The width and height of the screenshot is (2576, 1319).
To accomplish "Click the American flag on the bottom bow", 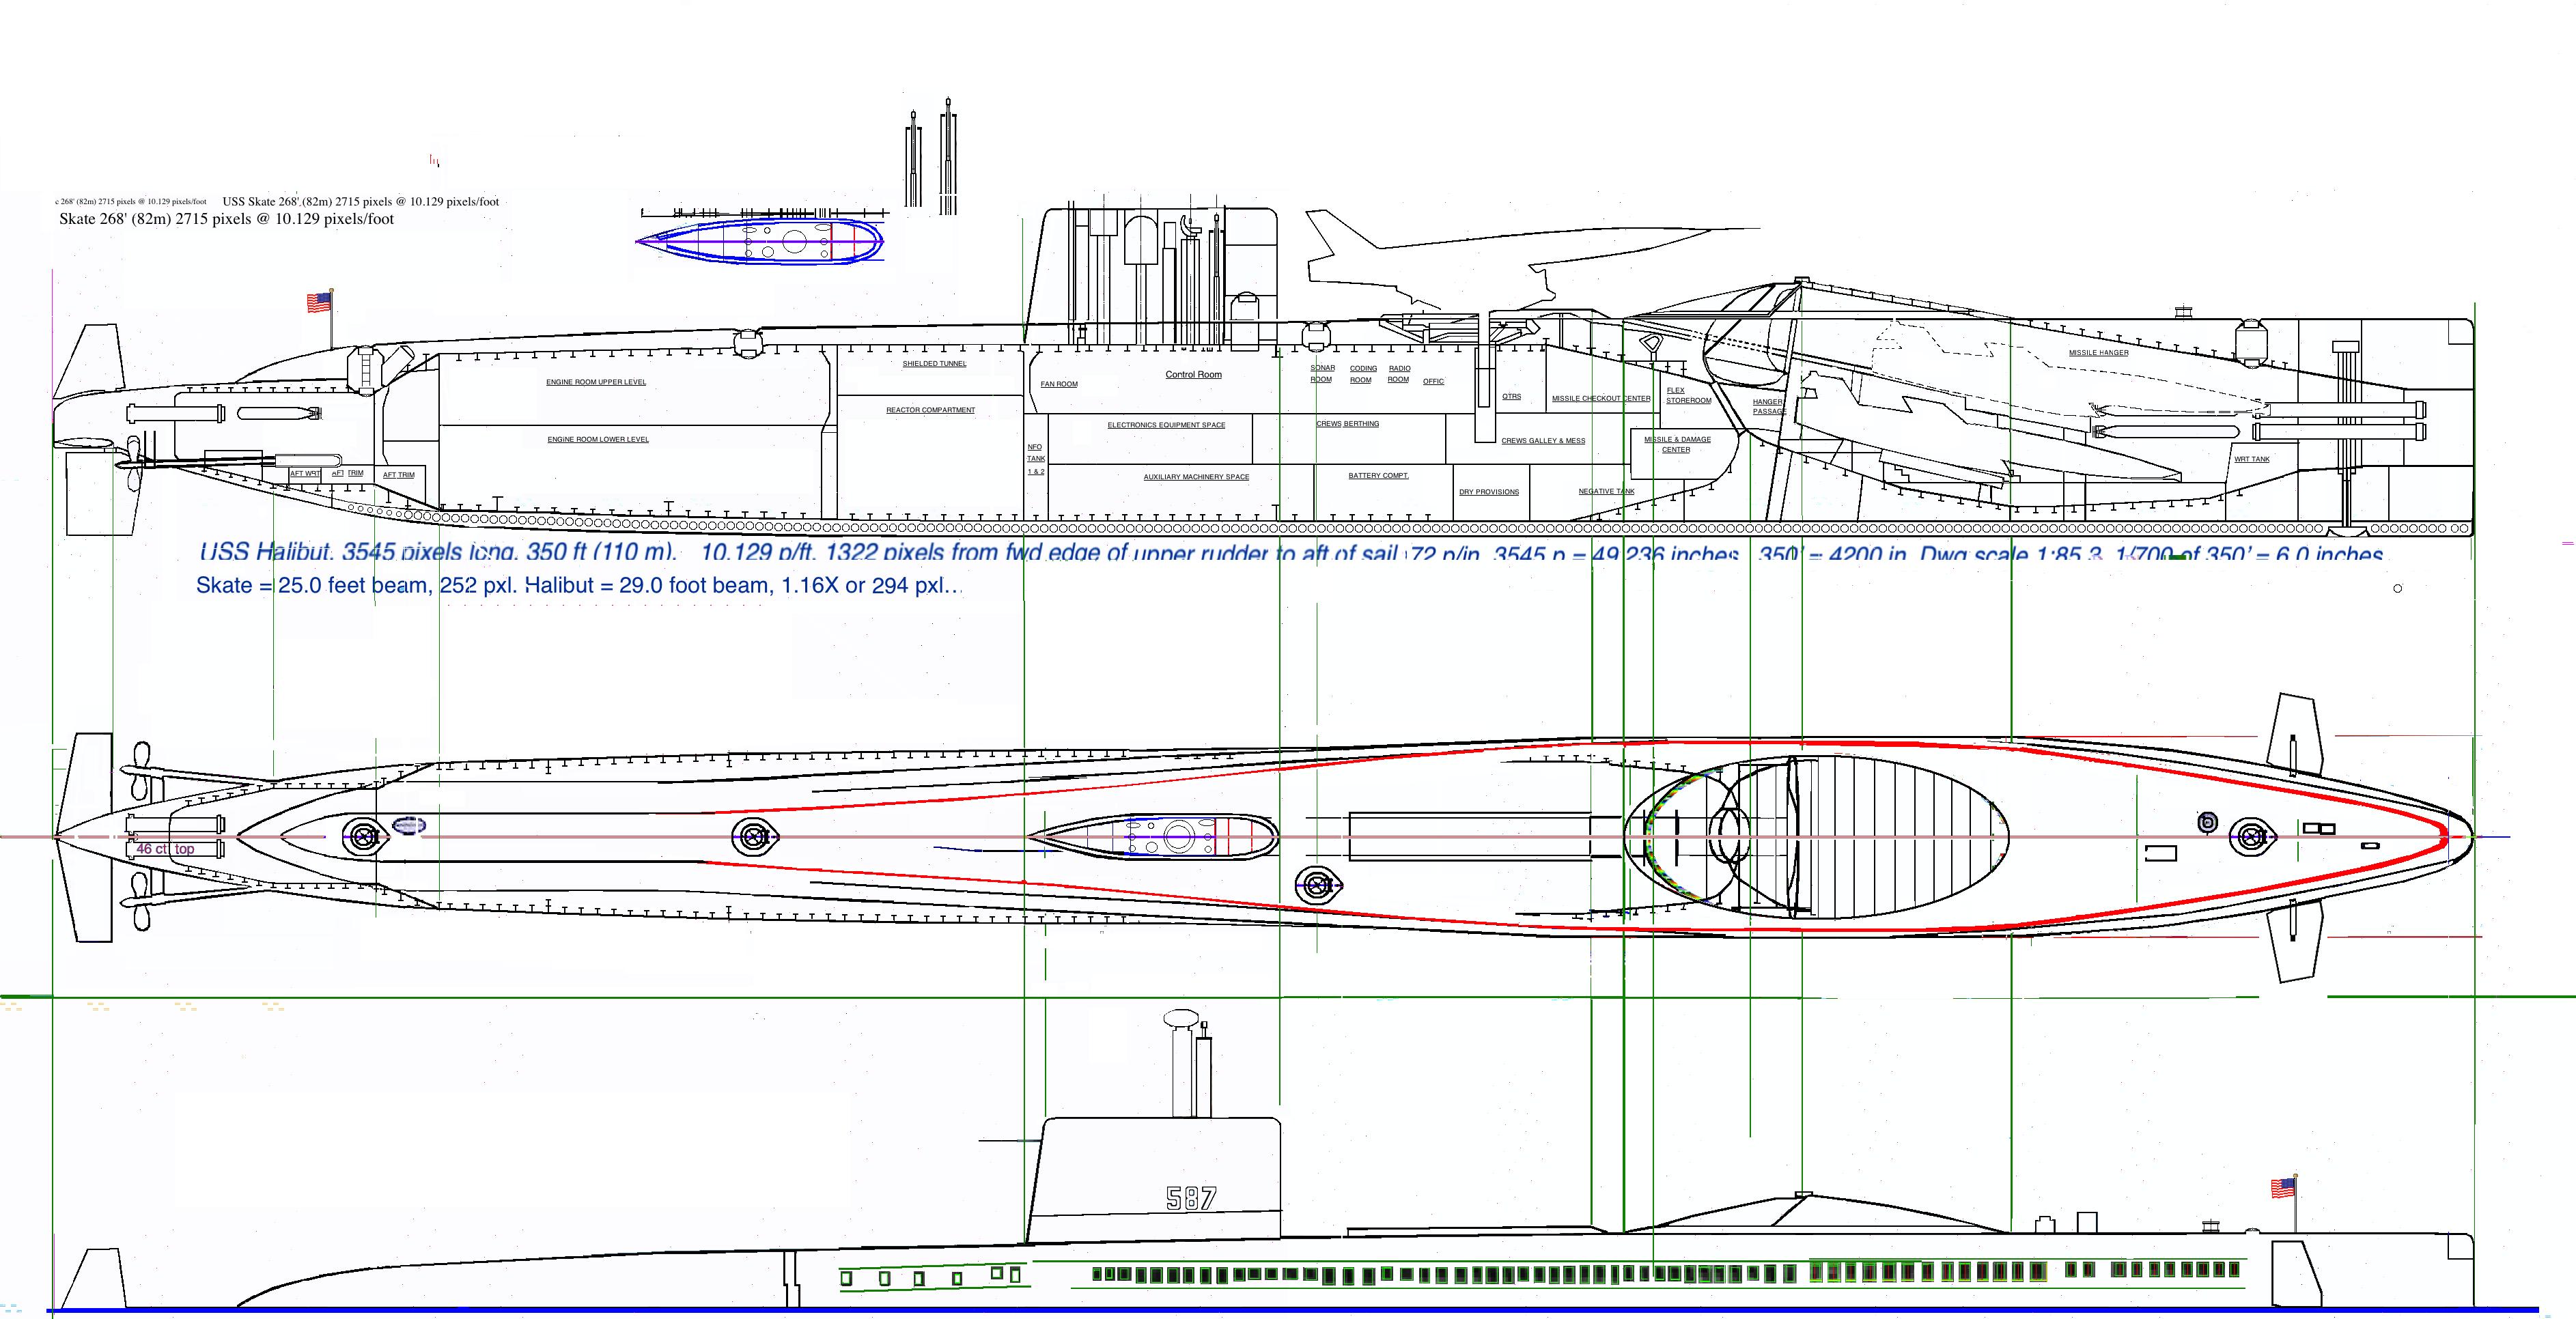I will 2283,1188.
